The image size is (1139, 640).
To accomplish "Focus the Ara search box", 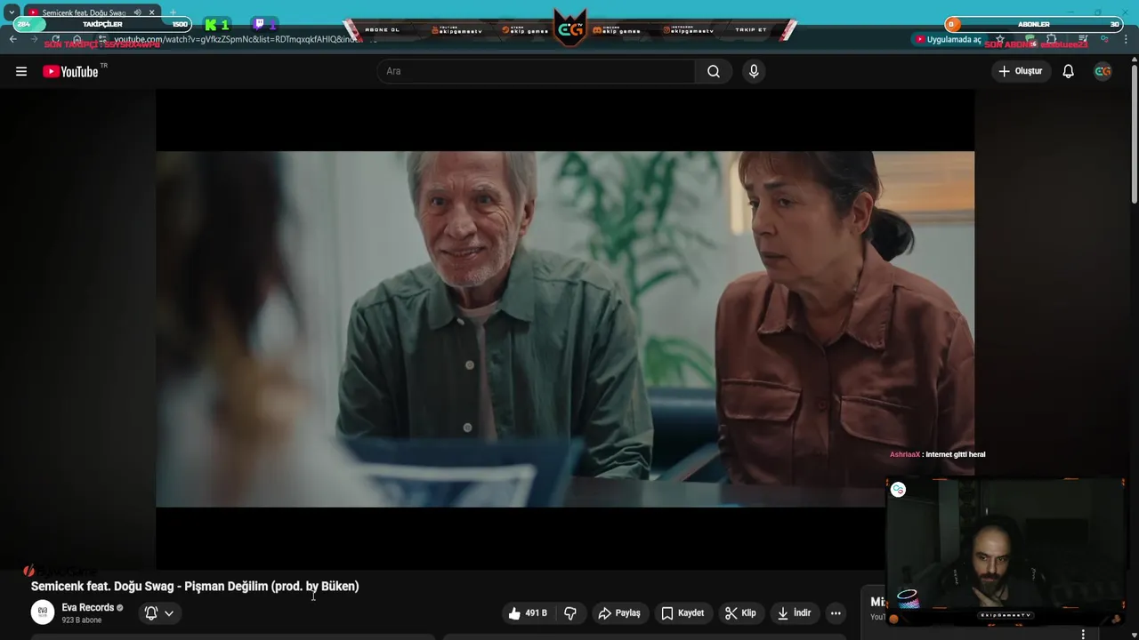I will [536, 71].
